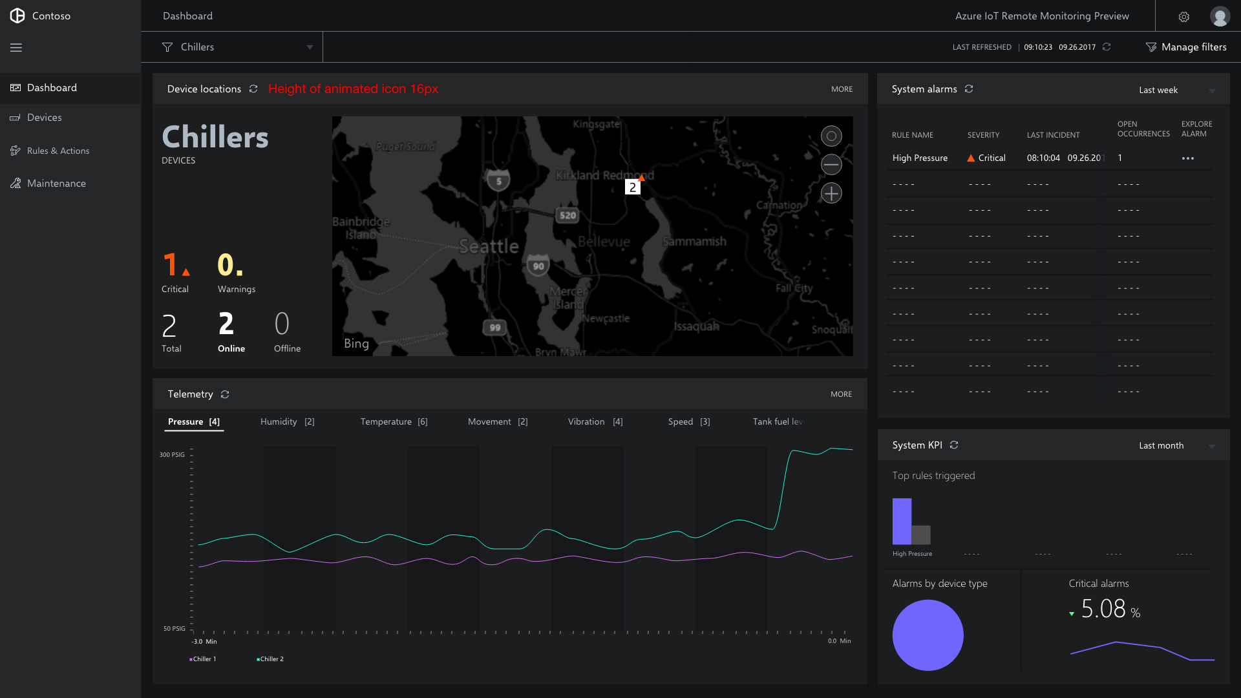Switch to the Humidity telemetry tab
Screen dimensions: 1241x698
click(x=287, y=422)
